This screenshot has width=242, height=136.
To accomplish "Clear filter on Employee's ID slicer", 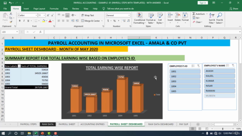I will (199, 66).
